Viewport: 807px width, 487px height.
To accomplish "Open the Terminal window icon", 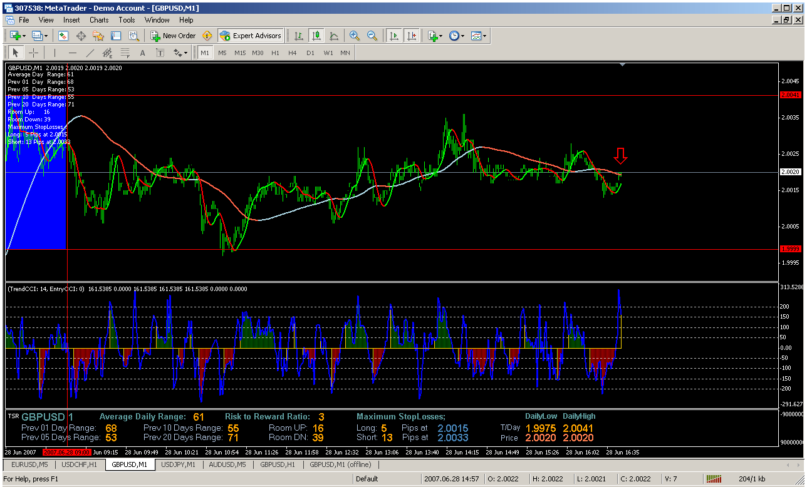I will point(116,36).
